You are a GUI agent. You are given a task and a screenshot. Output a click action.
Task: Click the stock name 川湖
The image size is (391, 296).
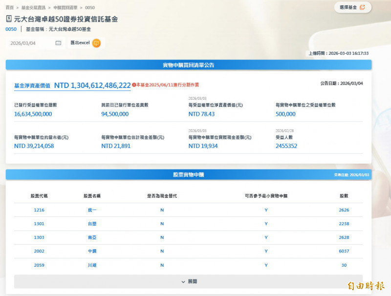(x=92, y=265)
